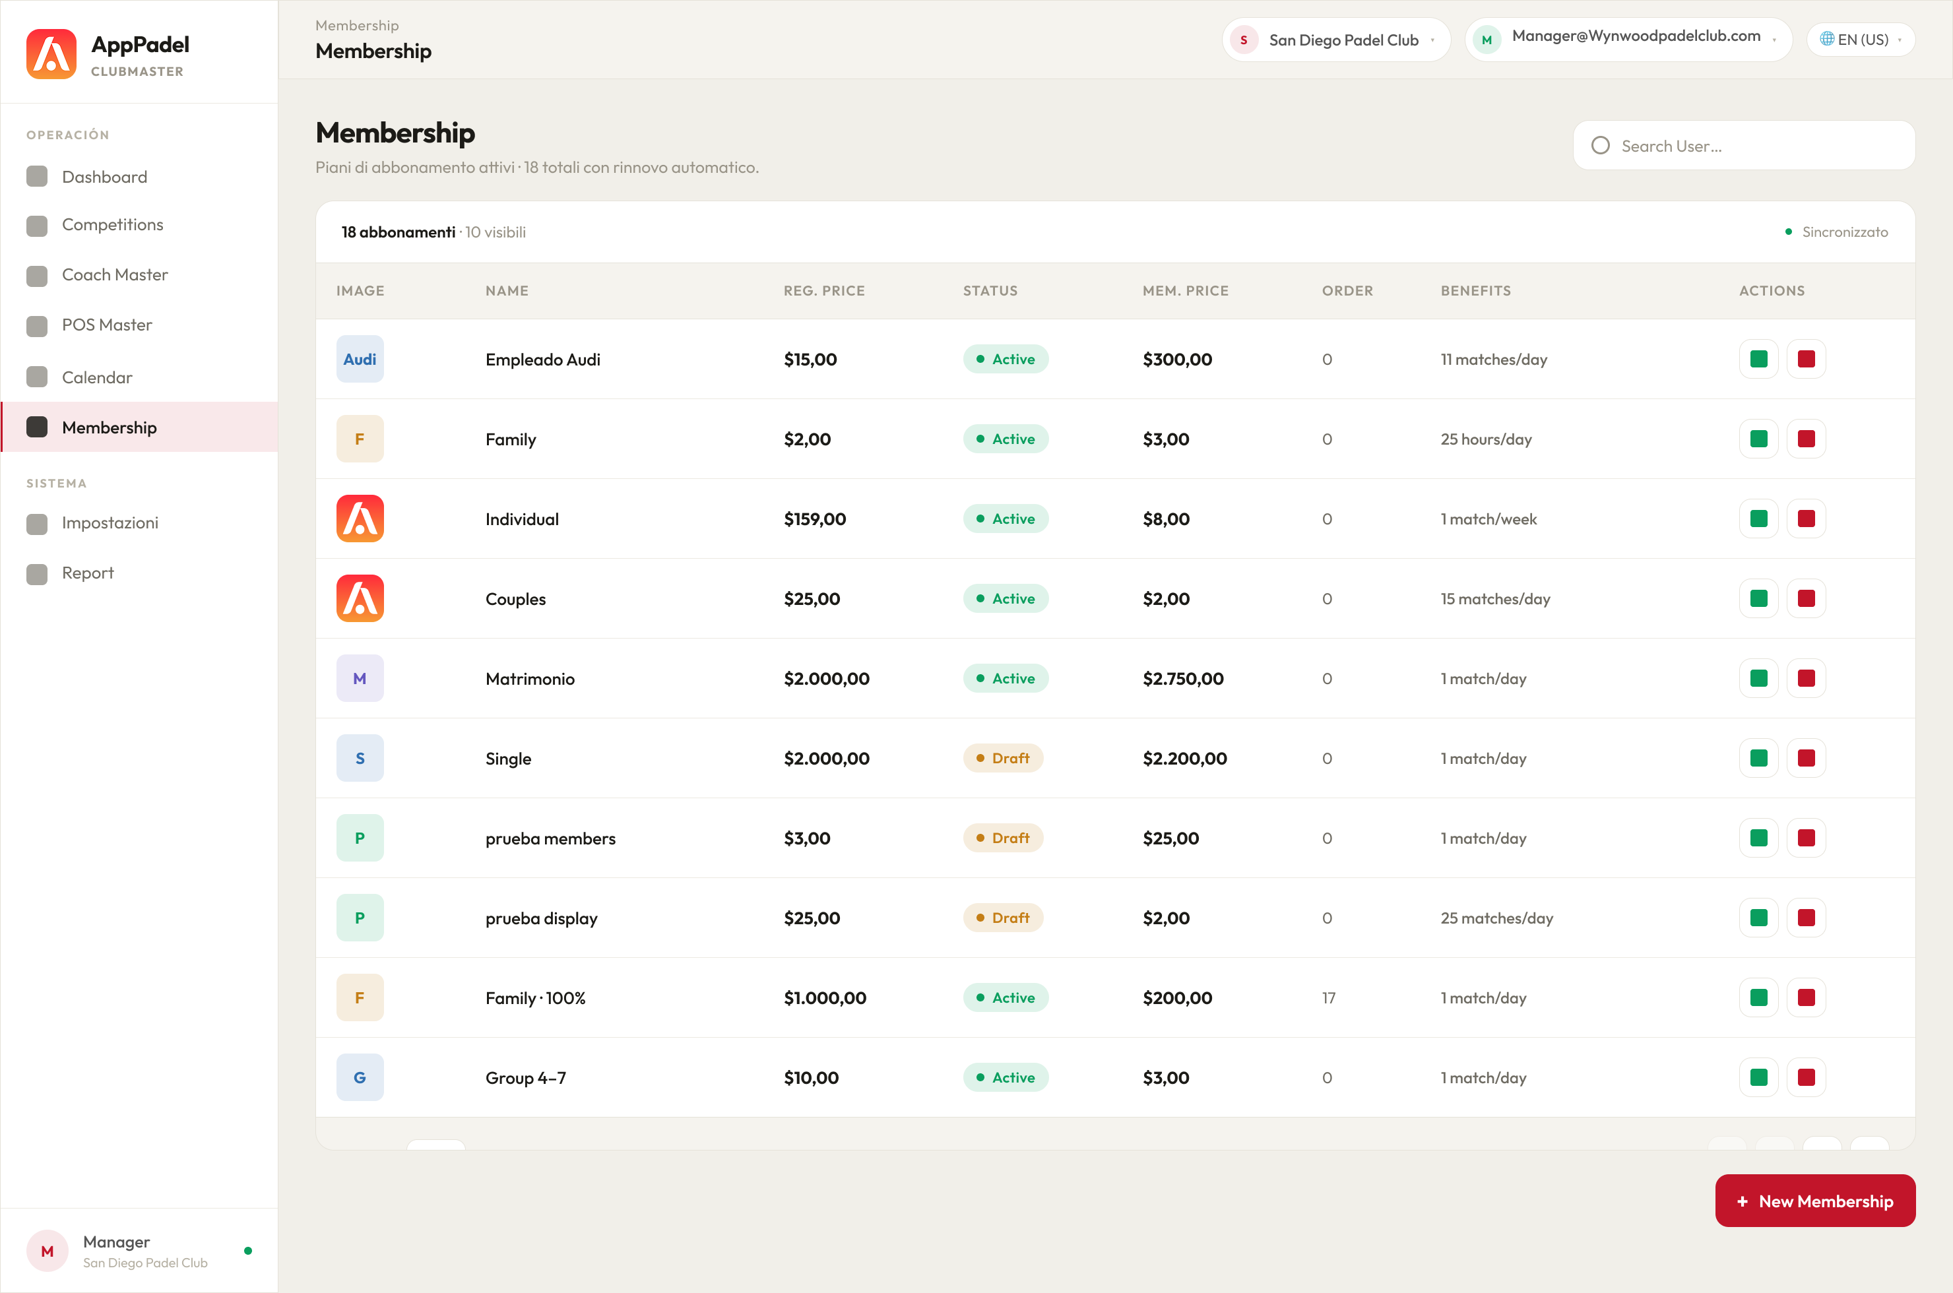The height and width of the screenshot is (1293, 1953).
Task: Click the search magnifier circle icon
Action: click(x=1600, y=146)
